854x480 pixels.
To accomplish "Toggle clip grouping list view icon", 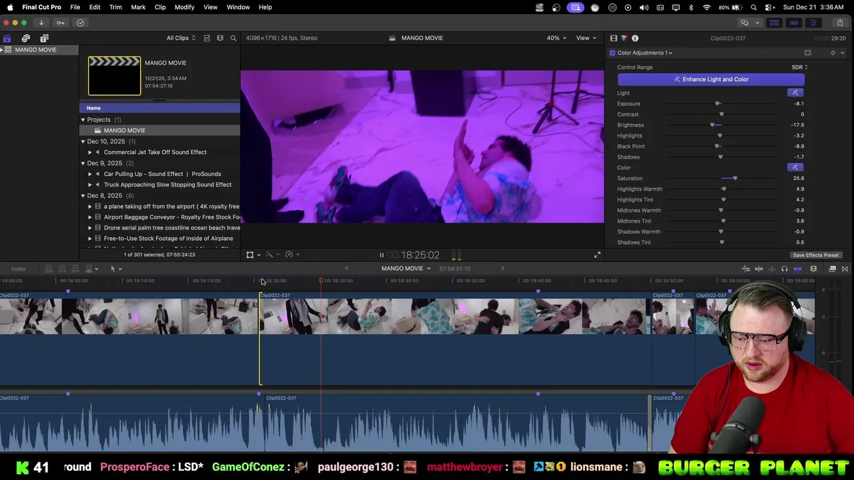I will 207,38.
